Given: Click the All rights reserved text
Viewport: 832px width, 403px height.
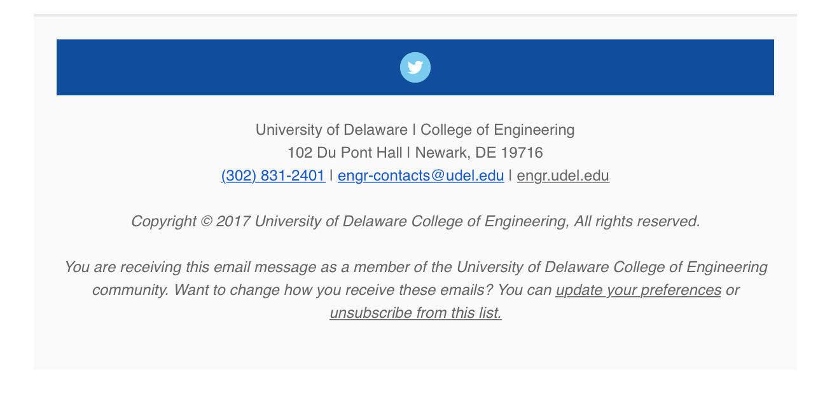Looking at the screenshot, I should (637, 221).
